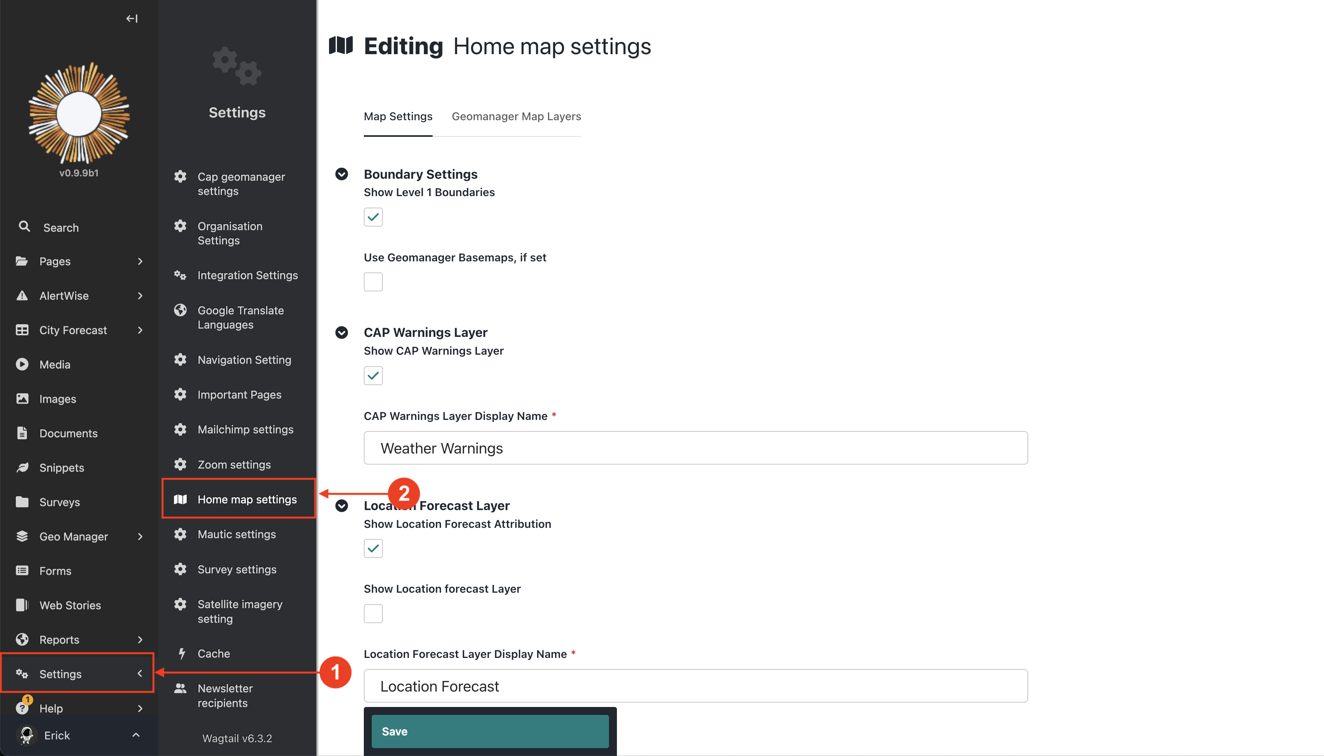Collapse the sidebar with the arrow icon

pos(132,19)
